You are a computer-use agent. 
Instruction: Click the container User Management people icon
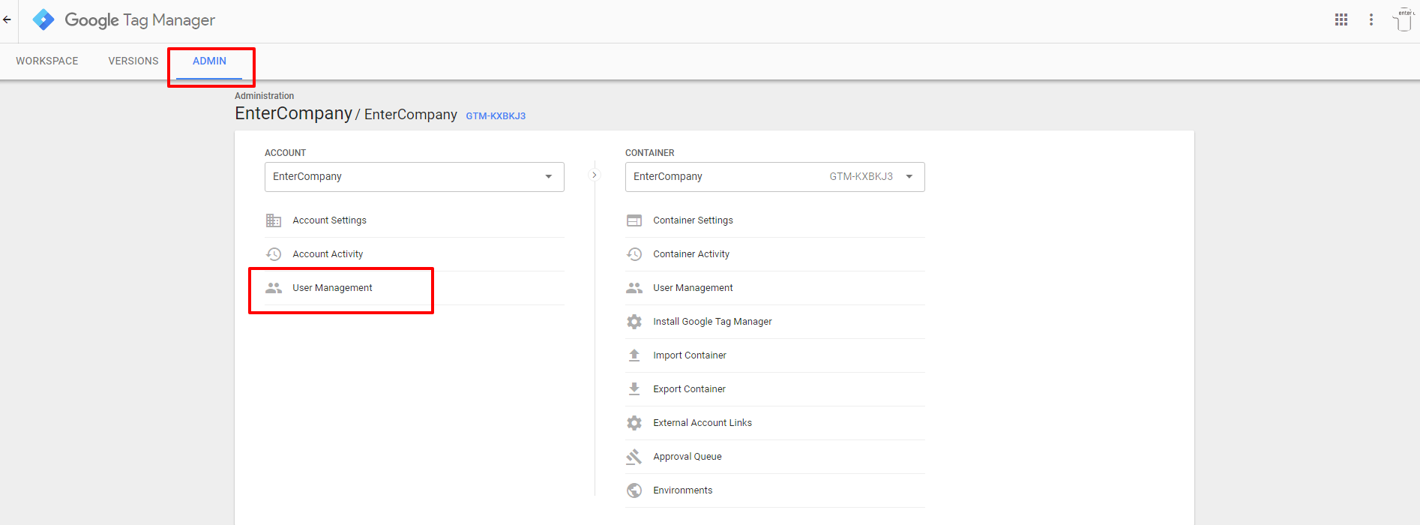(x=634, y=288)
